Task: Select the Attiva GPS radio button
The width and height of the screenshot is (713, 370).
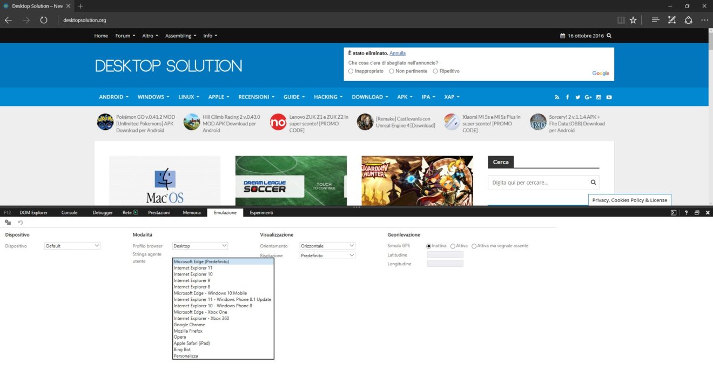Action: point(453,246)
